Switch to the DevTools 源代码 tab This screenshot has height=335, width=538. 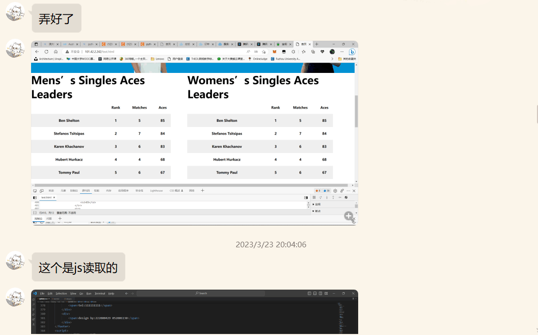click(x=86, y=191)
